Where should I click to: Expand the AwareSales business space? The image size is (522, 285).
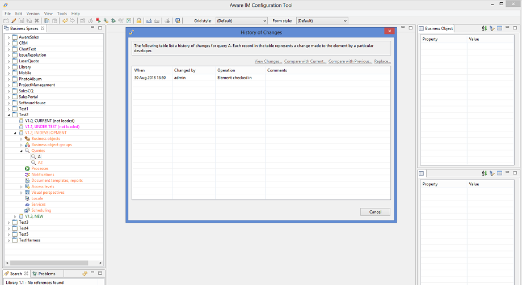tap(9, 37)
